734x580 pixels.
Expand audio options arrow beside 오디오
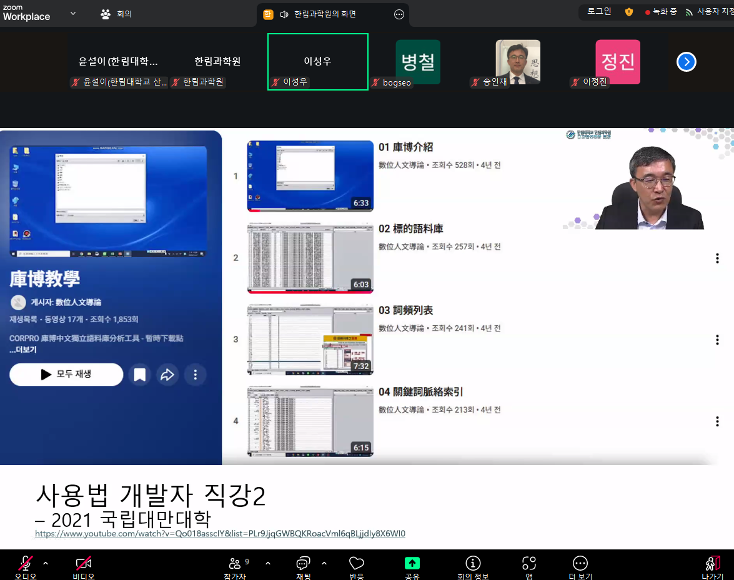pos(46,563)
